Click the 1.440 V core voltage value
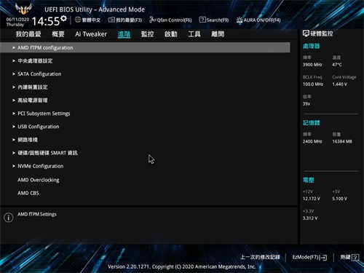Viewport: 364px width, 273px height. coord(339,84)
